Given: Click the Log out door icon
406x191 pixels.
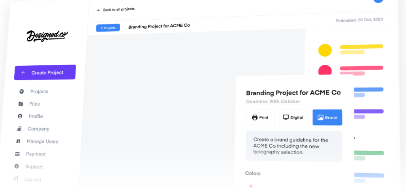Looking at the screenshot, I should [x=16, y=179].
